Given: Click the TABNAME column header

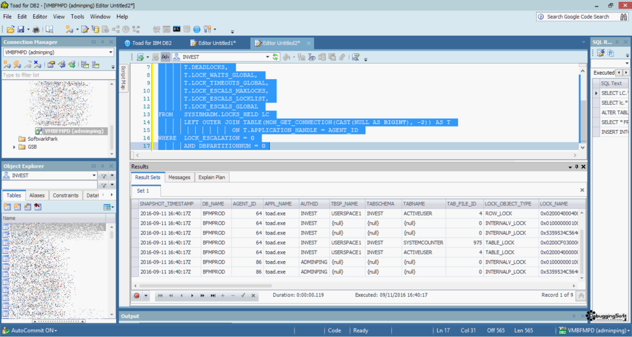Looking at the screenshot, I should tap(423, 204).
